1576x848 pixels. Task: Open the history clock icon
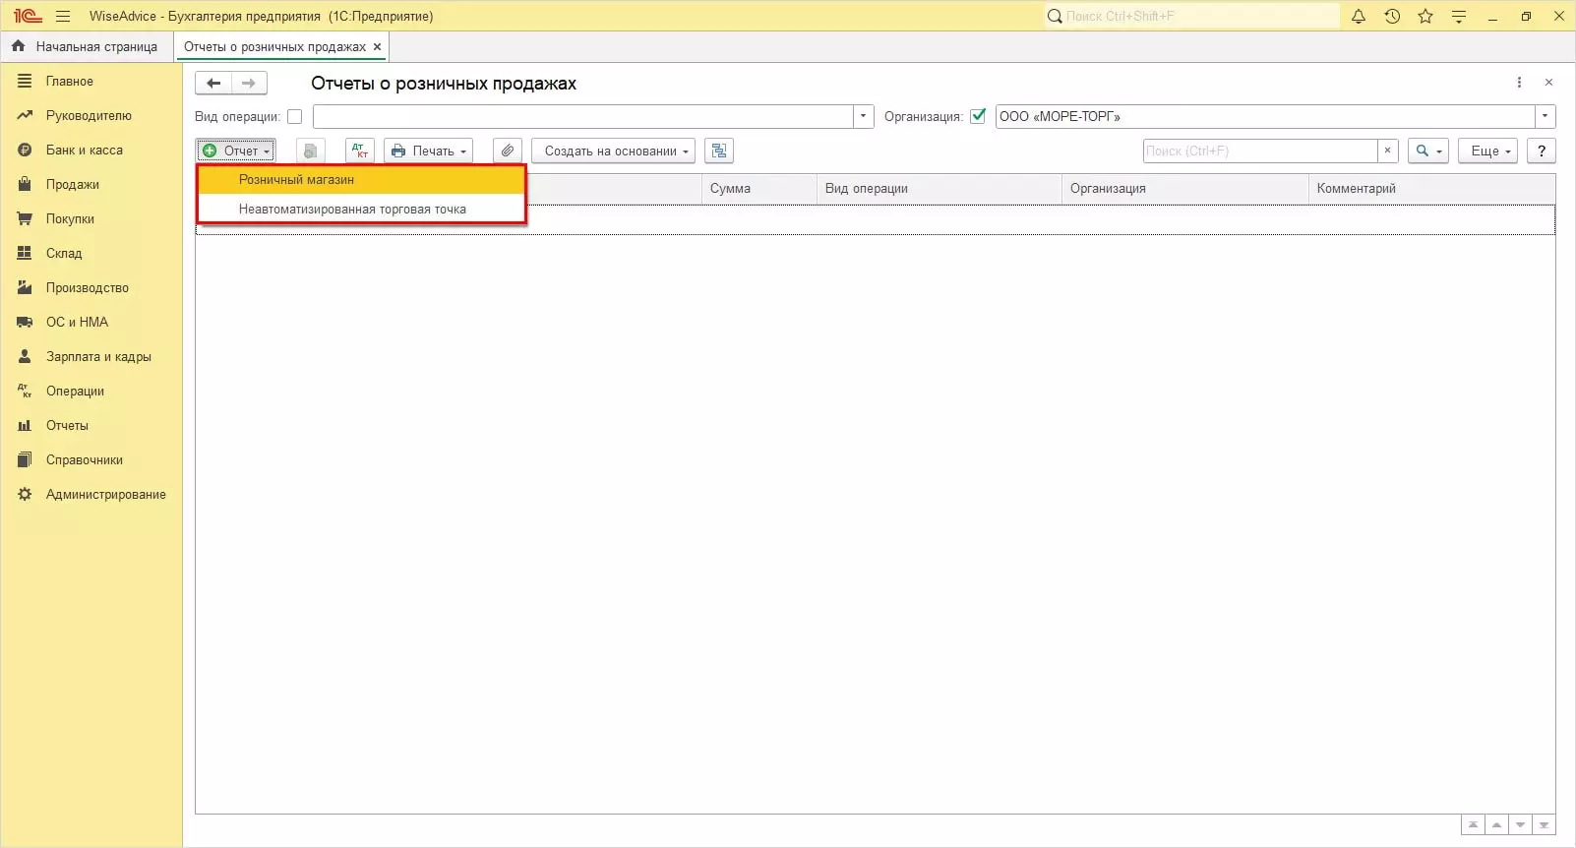tap(1392, 16)
